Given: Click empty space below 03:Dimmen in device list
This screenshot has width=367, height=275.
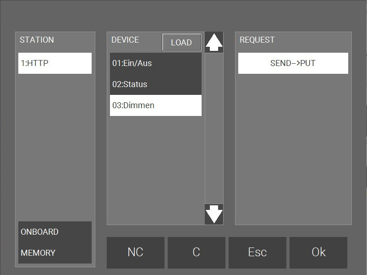Looking at the screenshot, I should pyautogui.click(x=155, y=170).
